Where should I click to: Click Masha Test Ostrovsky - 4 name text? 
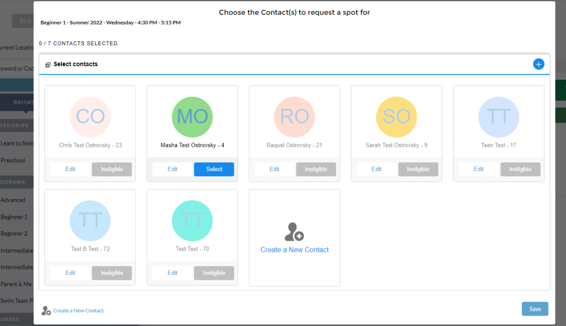[x=192, y=145]
